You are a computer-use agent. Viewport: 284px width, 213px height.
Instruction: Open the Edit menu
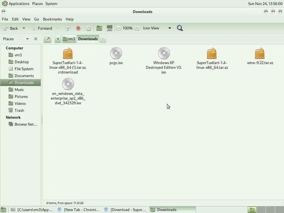pyautogui.click(x=15, y=19)
